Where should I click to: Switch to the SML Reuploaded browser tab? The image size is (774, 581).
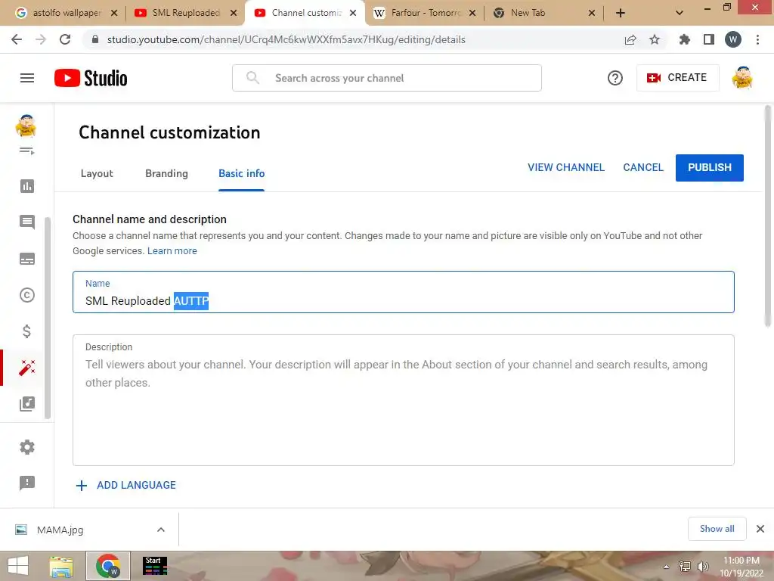[185, 14]
